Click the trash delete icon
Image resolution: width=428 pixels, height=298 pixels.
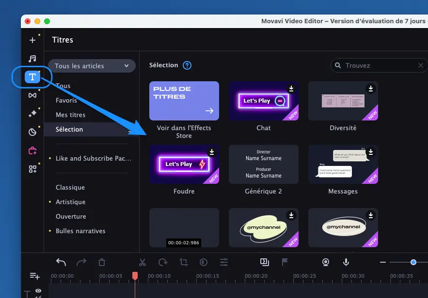click(x=101, y=262)
